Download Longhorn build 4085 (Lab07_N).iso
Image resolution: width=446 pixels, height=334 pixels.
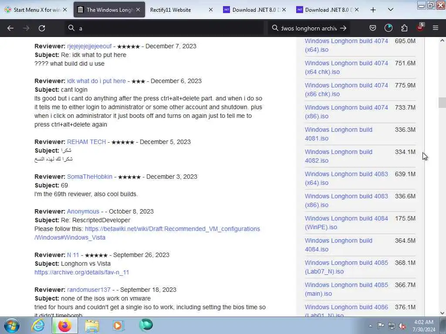tap(346, 267)
